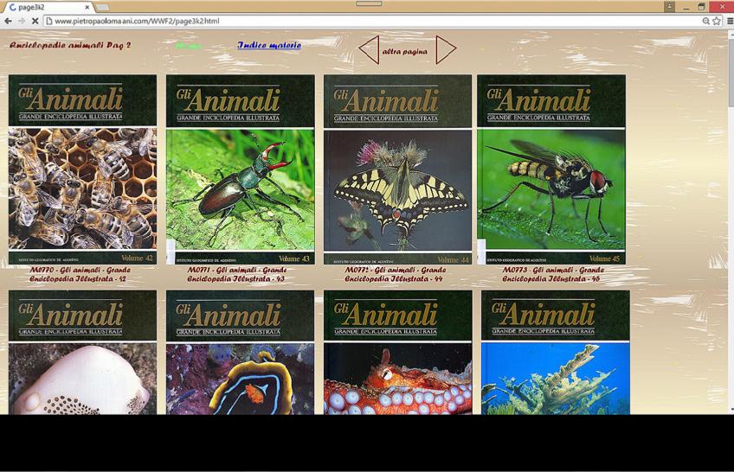Open the Chrome menu icon
The width and height of the screenshot is (734, 472).
(x=730, y=21)
